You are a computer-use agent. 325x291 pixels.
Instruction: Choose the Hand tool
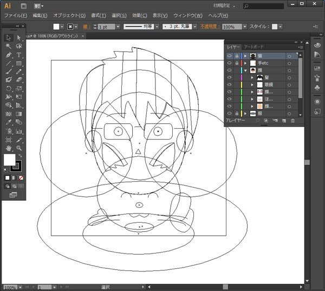coord(9,148)
